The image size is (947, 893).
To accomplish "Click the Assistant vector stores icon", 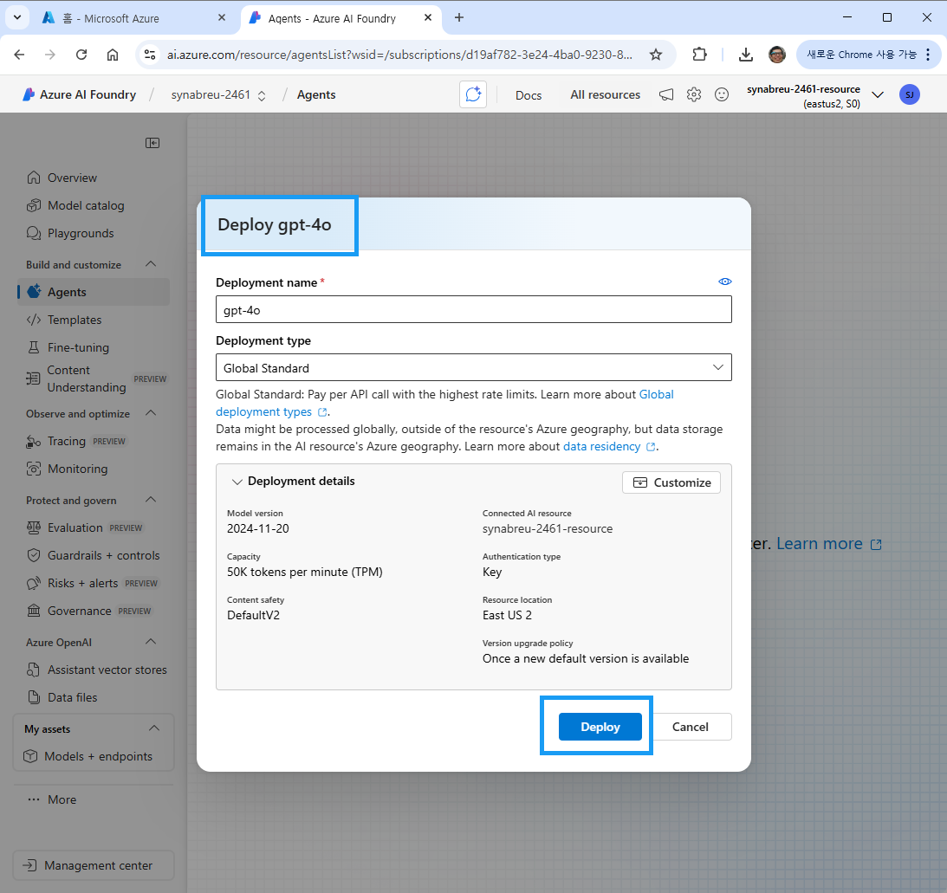I will 34,670.
